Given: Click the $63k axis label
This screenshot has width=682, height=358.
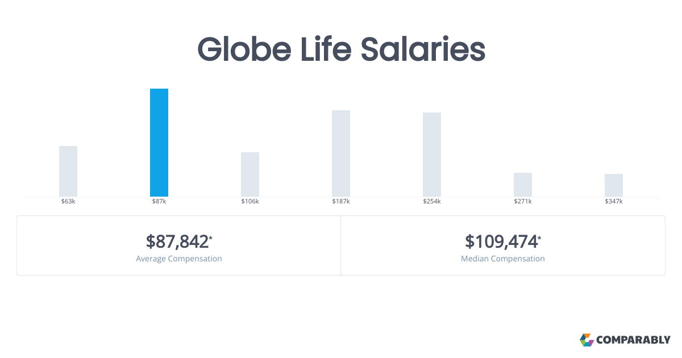Looking at the screenshot, I should point(68,202).
